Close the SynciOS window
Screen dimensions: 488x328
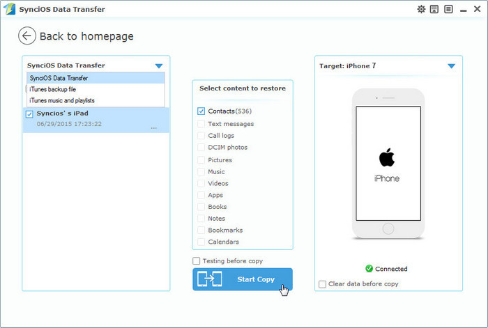[x=477, y=9]
